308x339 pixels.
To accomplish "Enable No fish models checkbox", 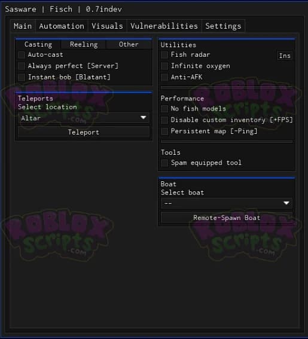I will point(164,109).
